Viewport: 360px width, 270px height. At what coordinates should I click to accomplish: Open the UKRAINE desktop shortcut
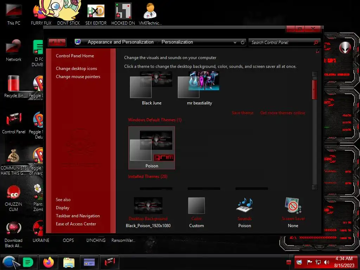41,231
